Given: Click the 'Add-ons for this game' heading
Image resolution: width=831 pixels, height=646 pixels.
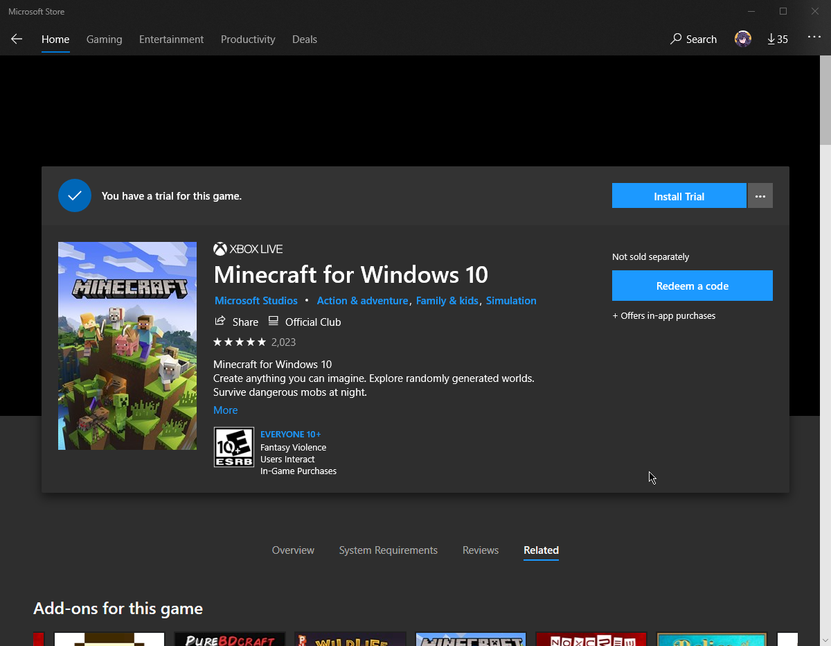Looking at the screenshot, I should (118, 609).
